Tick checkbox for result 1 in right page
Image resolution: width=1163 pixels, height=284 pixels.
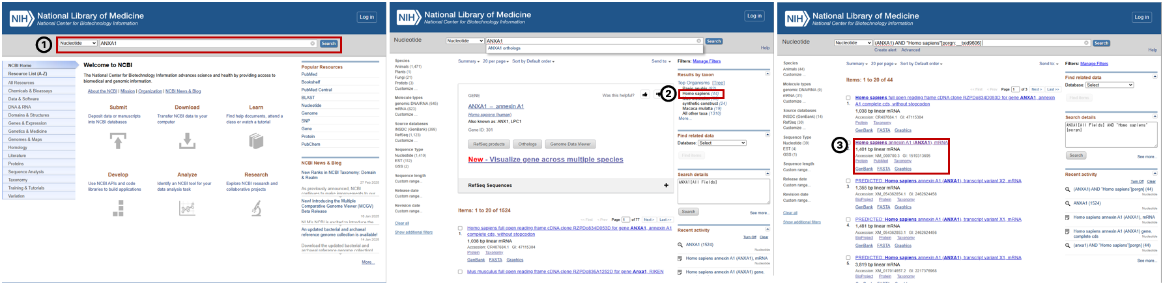pos(848,98)
